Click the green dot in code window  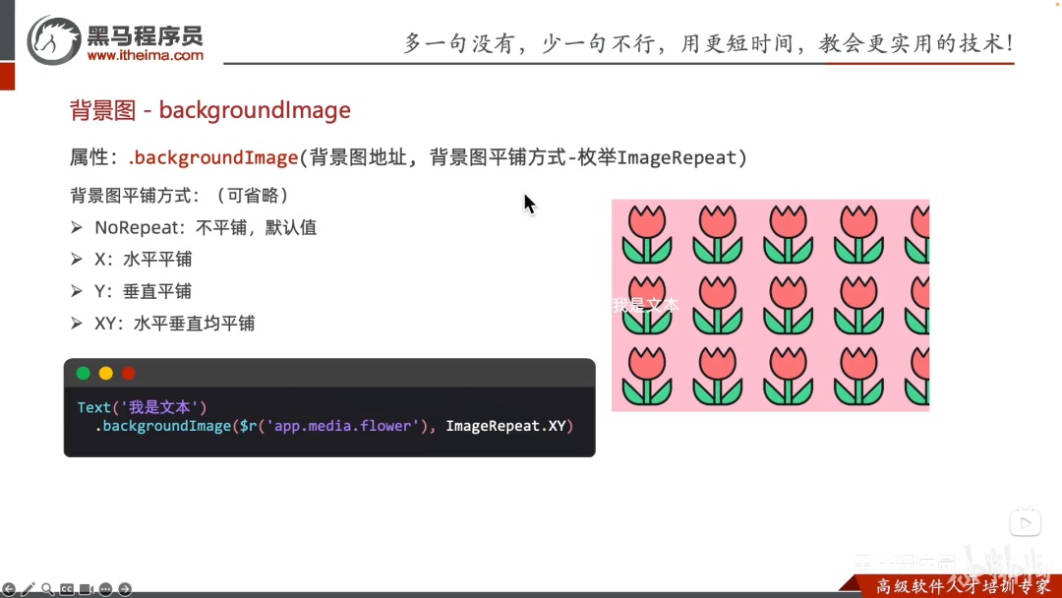coord(84,373)
